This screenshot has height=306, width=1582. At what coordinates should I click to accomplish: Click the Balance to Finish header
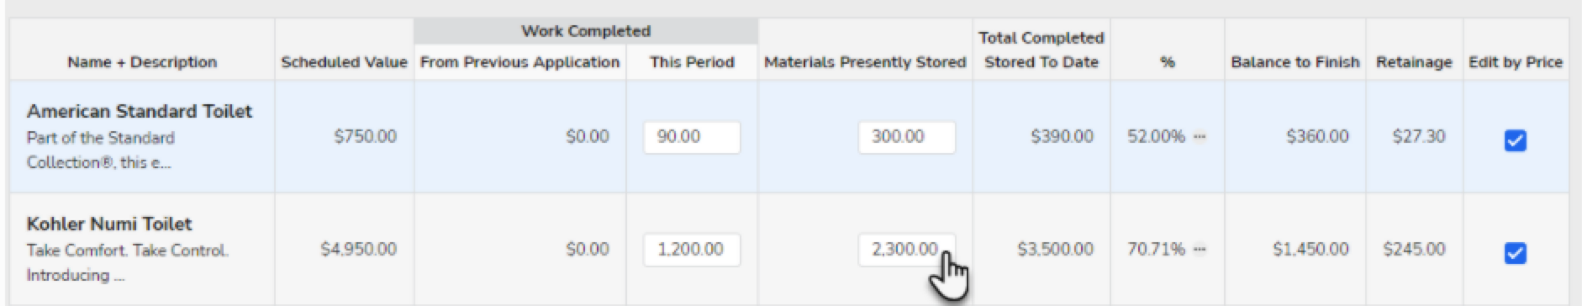coord(1295,62)
